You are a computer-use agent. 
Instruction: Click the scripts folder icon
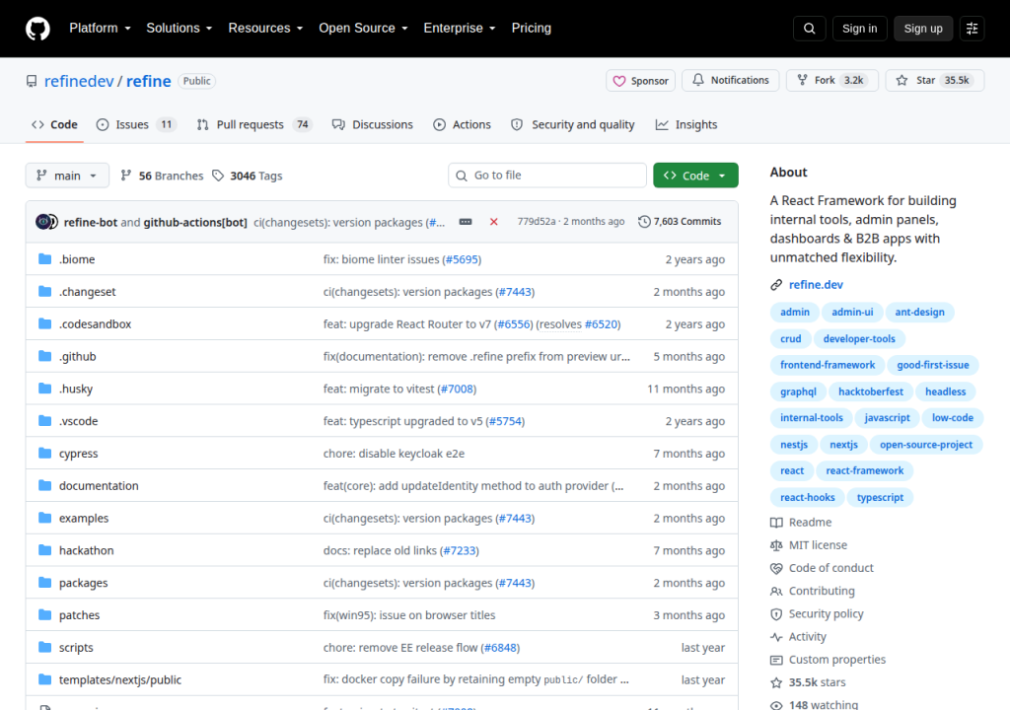click(44, 647)
